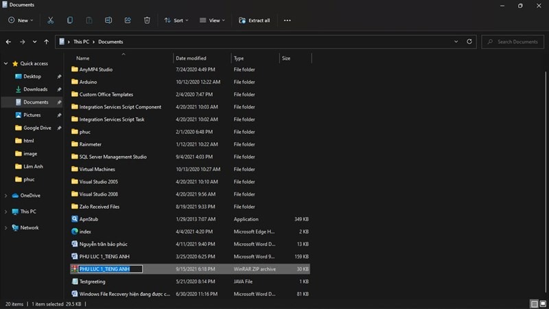Refresh the Documents folder
Screen dimensions: 549x309
click(469, 41)
